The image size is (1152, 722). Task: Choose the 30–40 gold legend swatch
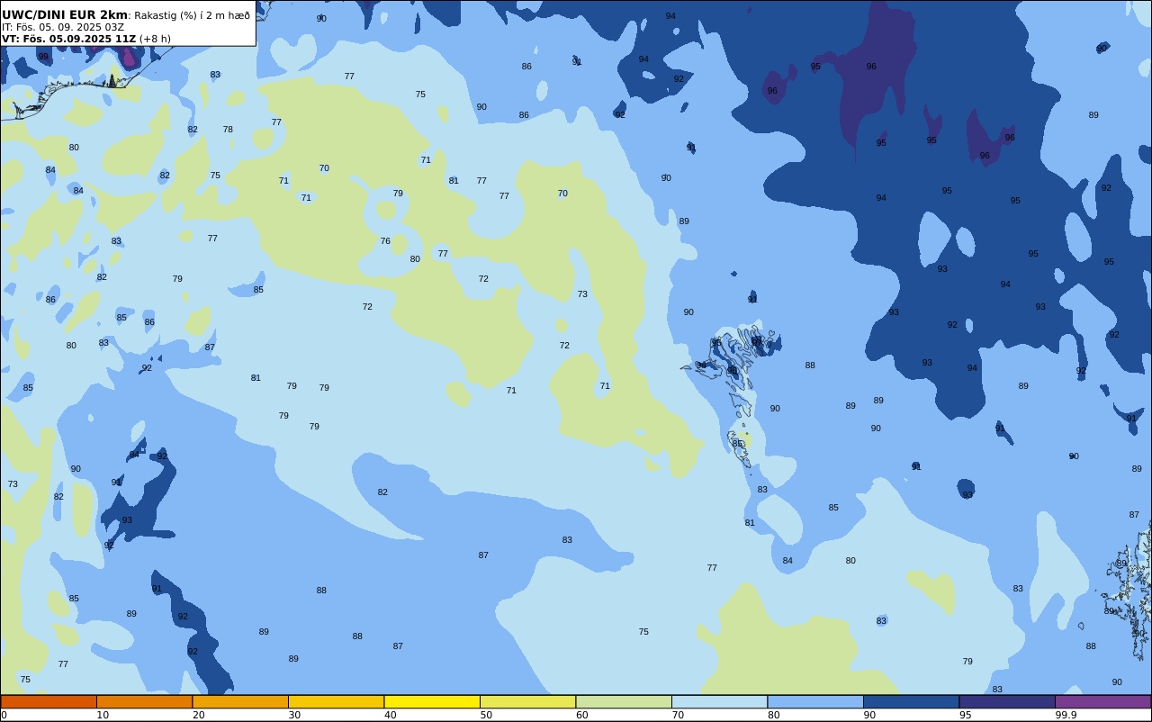click(336, 701)
